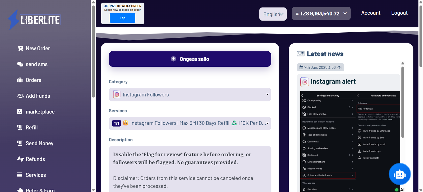
Task: Click the Refer & Earn icon
Action: pos(20,190)
